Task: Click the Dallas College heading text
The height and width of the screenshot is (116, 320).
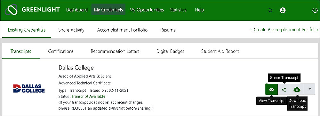Action: tap(76, 68)
